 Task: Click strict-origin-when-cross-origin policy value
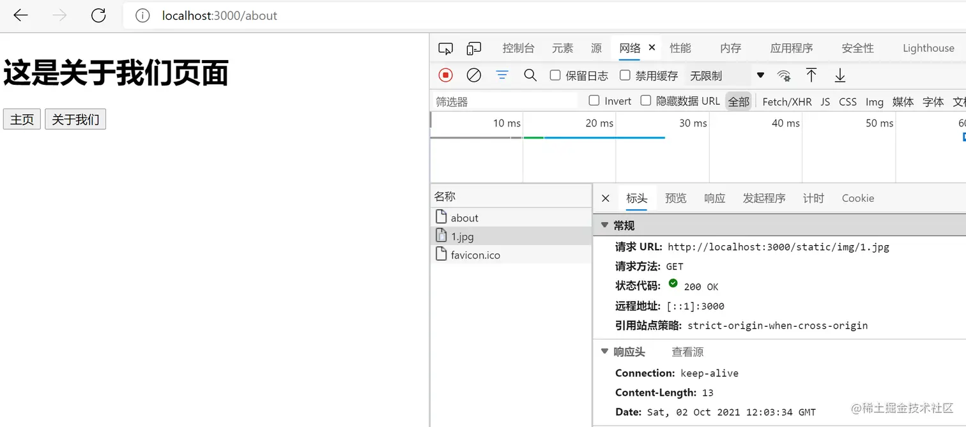click(x=778, y=326)
